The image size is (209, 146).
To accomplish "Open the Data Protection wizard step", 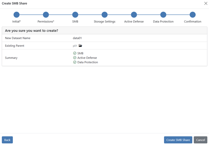I will coord(163,15).
